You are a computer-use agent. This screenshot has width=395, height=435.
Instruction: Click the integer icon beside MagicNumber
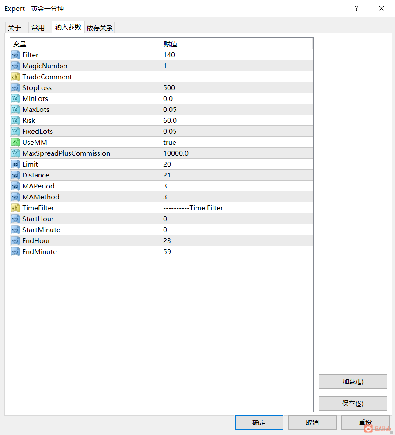click(x=15, y=66)
